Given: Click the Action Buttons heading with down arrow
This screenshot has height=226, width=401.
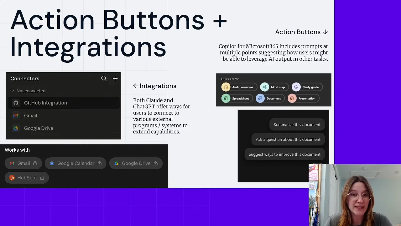Looking at the screenshot, I should coord(301,32).
